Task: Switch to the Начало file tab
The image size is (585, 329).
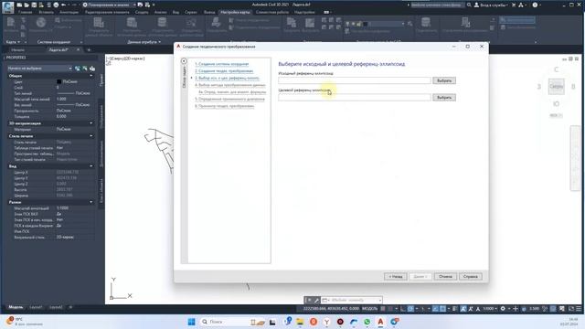Action: pos(18,49)
